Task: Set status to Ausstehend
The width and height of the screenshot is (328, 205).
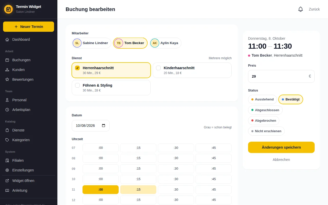Action: 262,99
